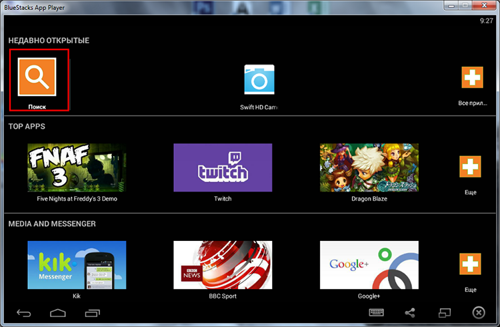Viewport: 500px width, 327px height.
Task: Open the recent apps icon
Action: coord(93,313)
